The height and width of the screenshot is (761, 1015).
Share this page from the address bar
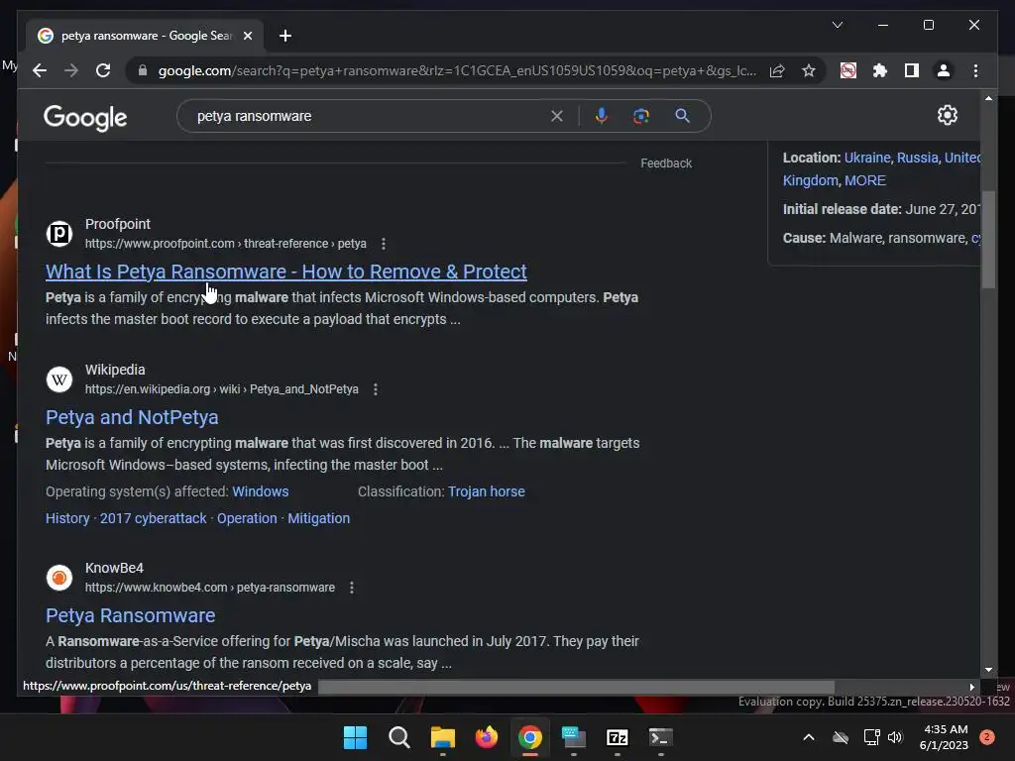777,70
